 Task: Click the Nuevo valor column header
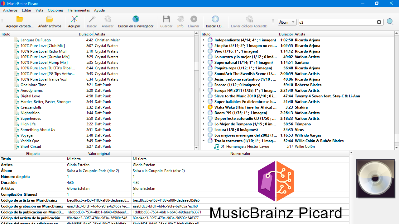point(240,154)
